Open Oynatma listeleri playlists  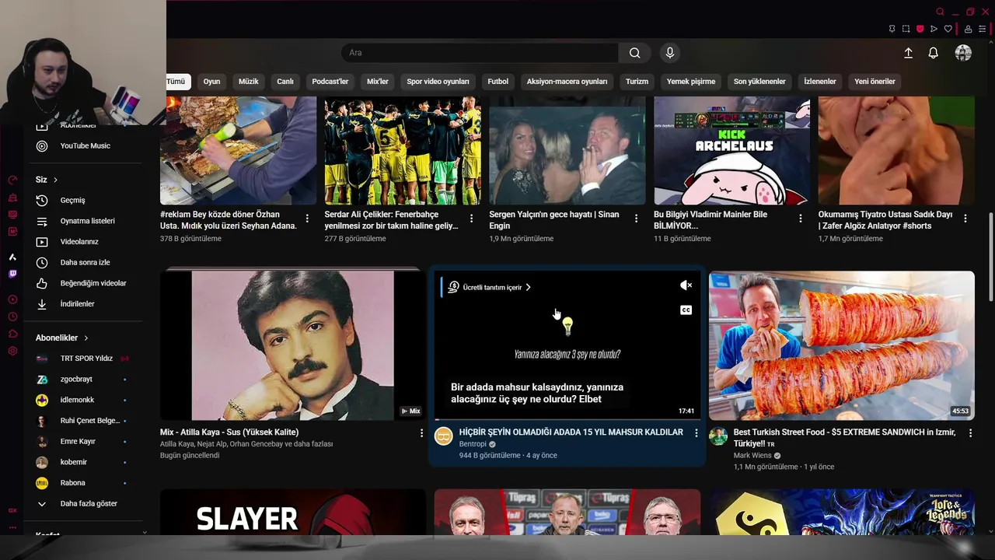pyautogui.click(x=86, y=221)
